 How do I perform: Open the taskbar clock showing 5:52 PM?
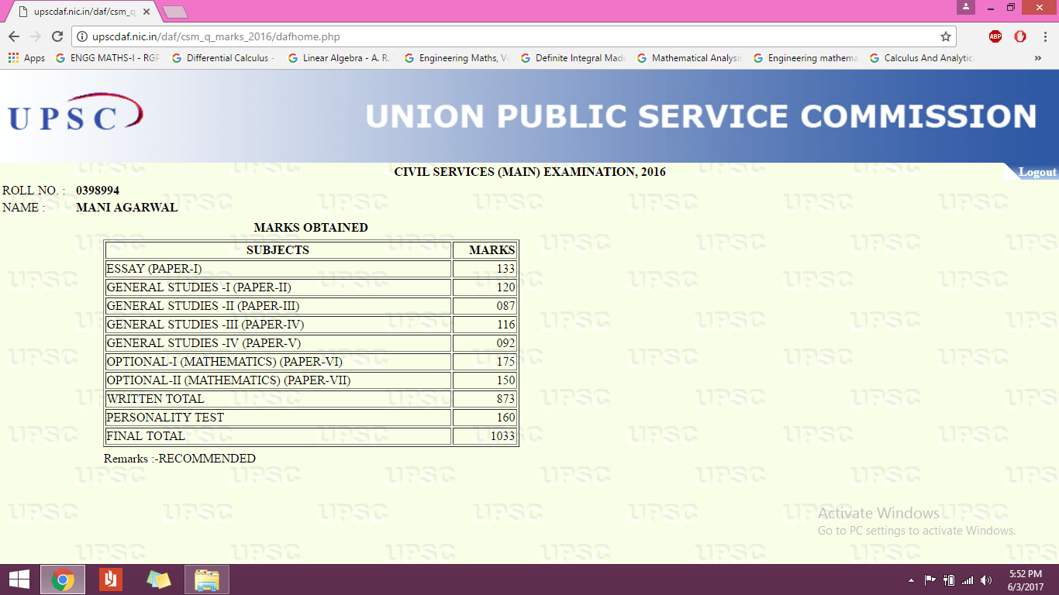point(1025,580)
